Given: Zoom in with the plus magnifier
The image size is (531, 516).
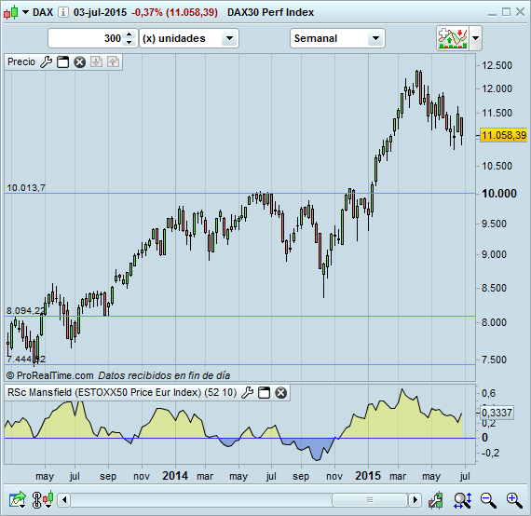Looking at the screenshot, I should coord(514,500).
